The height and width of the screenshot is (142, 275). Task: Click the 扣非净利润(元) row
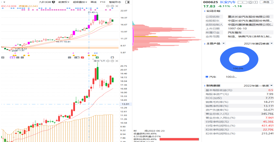click(x=239, y=130)
